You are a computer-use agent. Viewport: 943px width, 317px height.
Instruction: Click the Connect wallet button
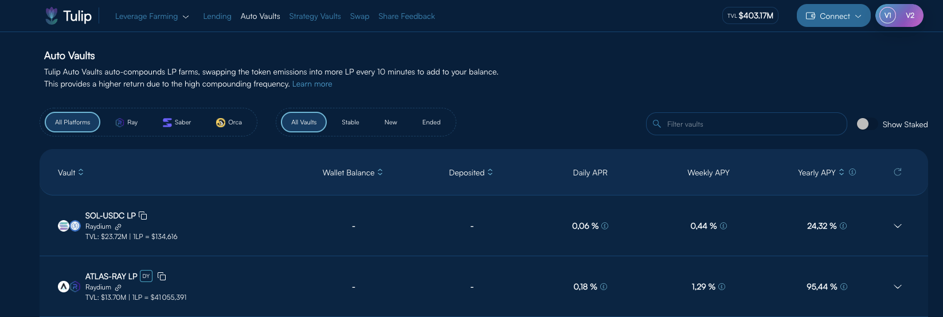point(833,16)
